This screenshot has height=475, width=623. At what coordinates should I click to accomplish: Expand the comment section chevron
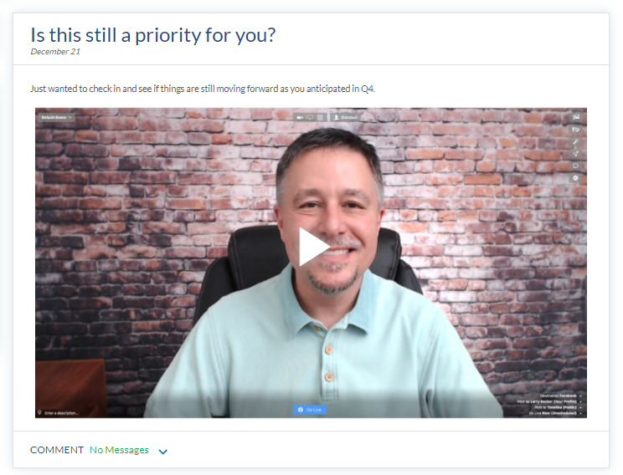click(x=163, y=452)
